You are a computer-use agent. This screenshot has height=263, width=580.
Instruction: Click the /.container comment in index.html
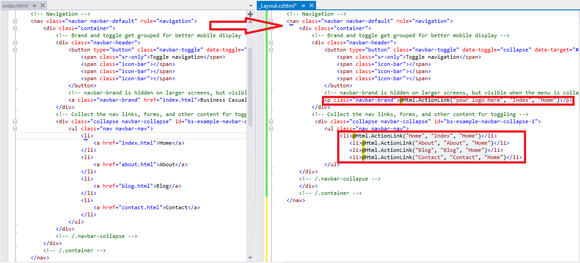click(75, 250)
